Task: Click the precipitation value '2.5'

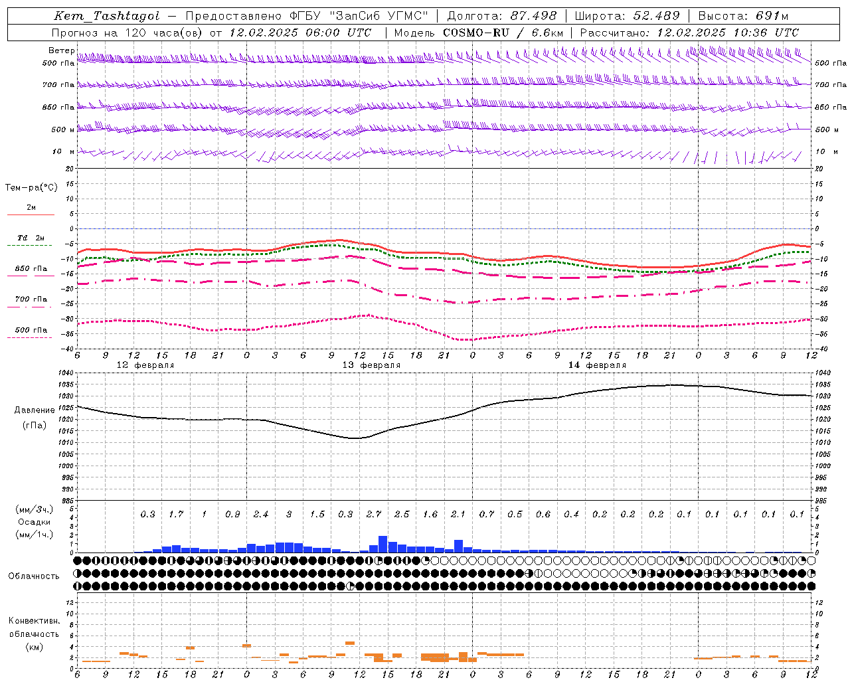Action: [402, 514]
